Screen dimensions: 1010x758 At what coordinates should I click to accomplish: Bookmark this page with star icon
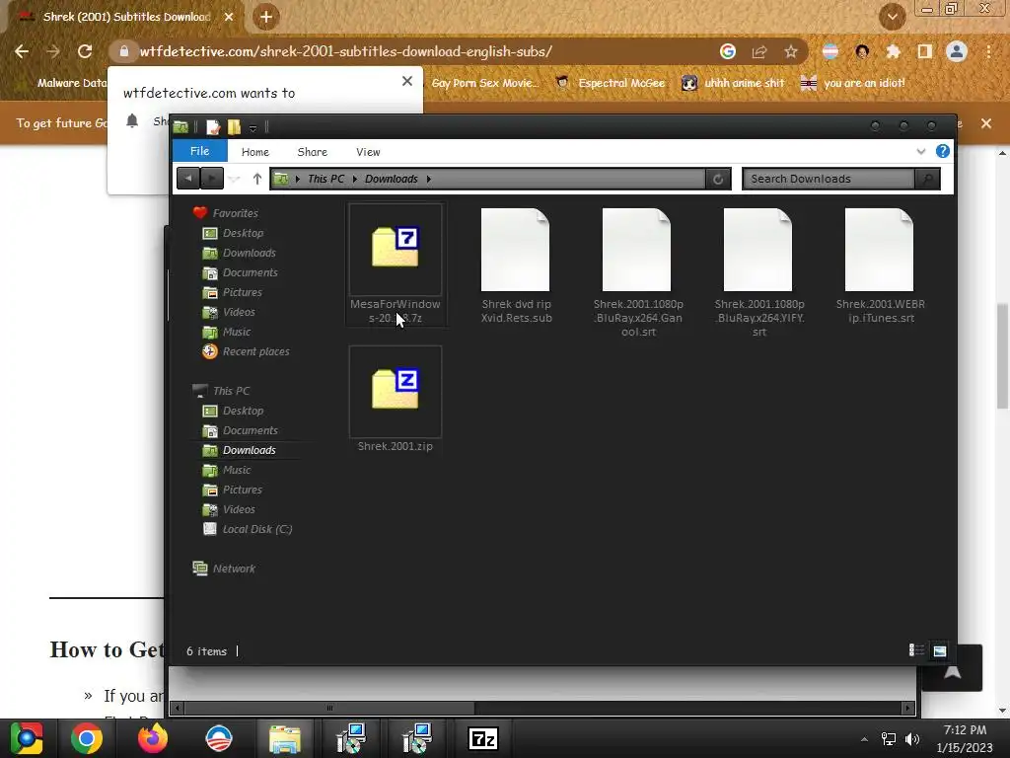(791, 51)
